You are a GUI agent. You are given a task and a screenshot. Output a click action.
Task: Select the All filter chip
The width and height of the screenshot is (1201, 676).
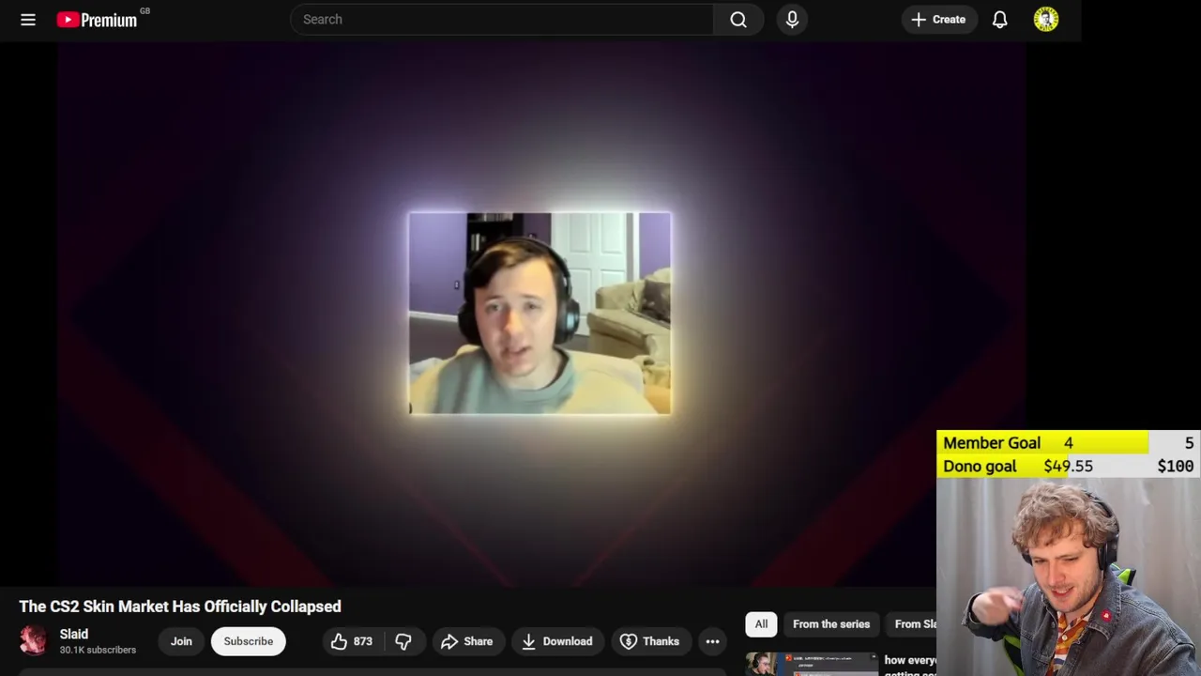pyautogui.click(x=761, y=624)
